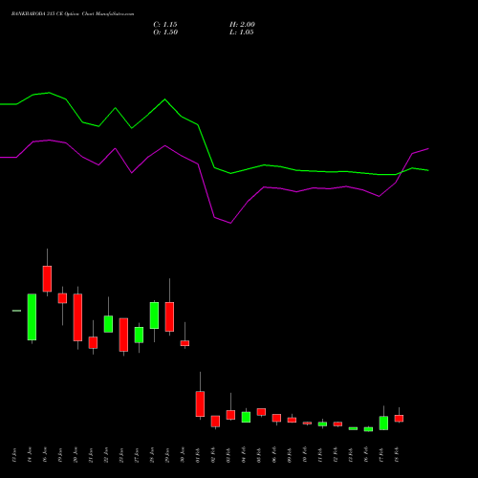
Task: Click the '20 Jan' date axis label
Action: pyautogui.click(x=76, y=455)
